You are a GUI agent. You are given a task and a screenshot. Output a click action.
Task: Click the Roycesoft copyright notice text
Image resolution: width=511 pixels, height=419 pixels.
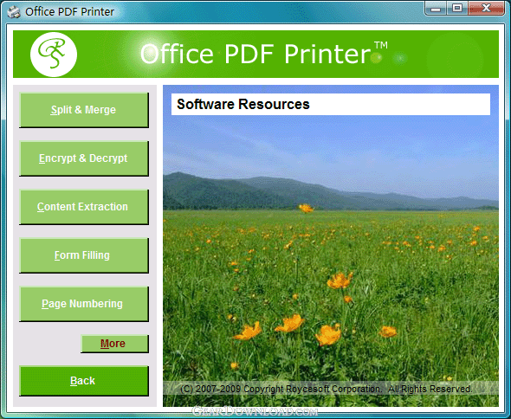[x=326, y=389]
